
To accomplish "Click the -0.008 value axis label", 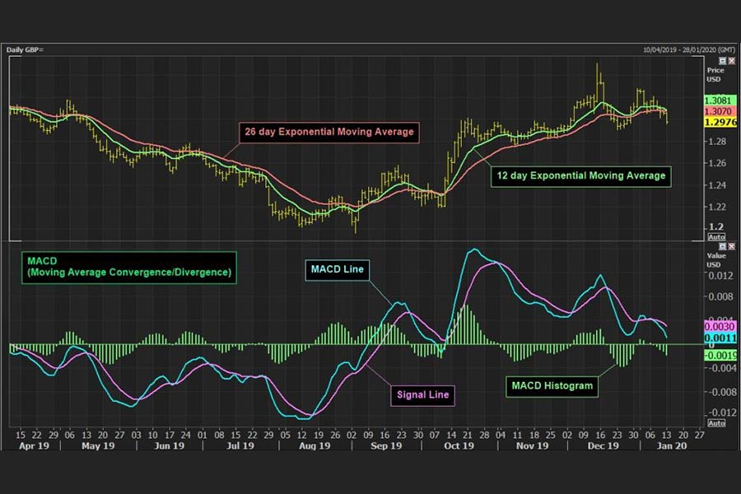I will click(x=721, y=392).
